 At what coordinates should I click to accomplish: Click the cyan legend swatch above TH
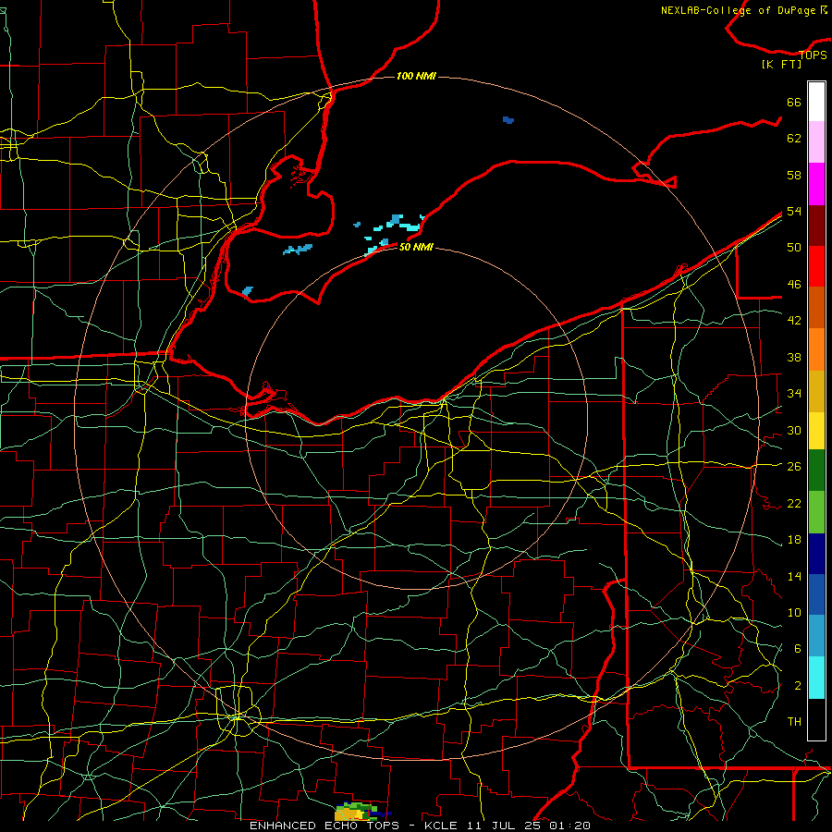click(816, 678)
